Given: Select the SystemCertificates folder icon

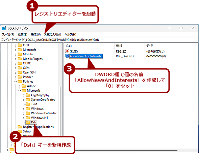Looking at the screenshot, I should (28, 100).
